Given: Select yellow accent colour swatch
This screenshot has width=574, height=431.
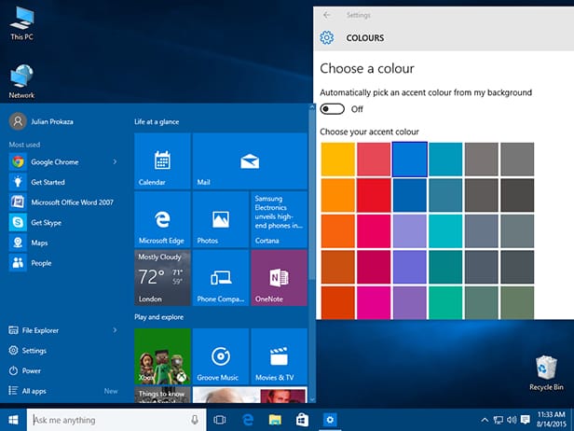Looking at the screenshot, I should pos(338,160).
